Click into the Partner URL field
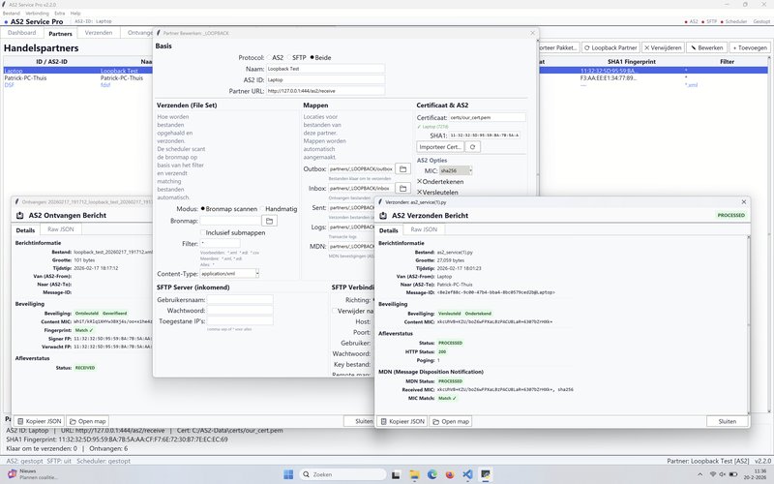The image size is (774, 484). point(325,91)
